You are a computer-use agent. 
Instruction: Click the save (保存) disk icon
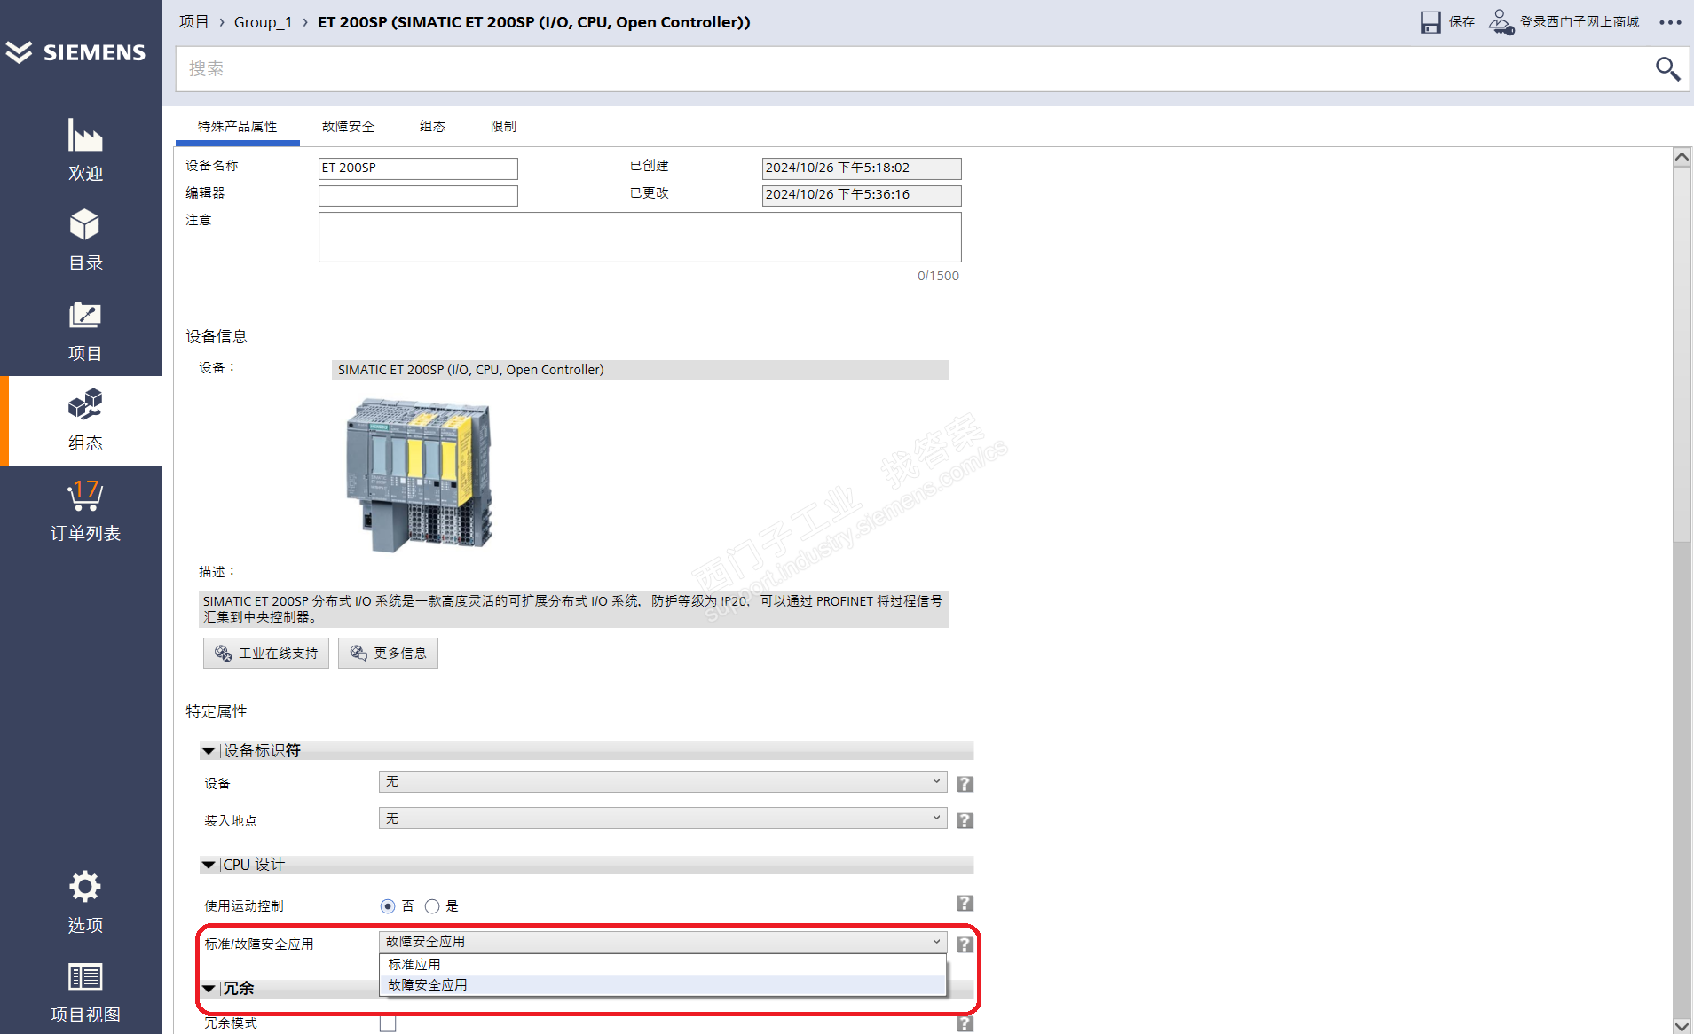point(1430,22)
